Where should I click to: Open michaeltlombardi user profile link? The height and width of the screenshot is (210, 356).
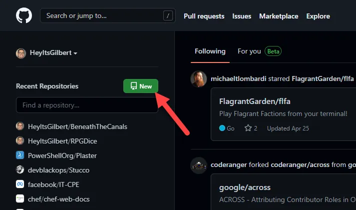[x=238, y=79]
